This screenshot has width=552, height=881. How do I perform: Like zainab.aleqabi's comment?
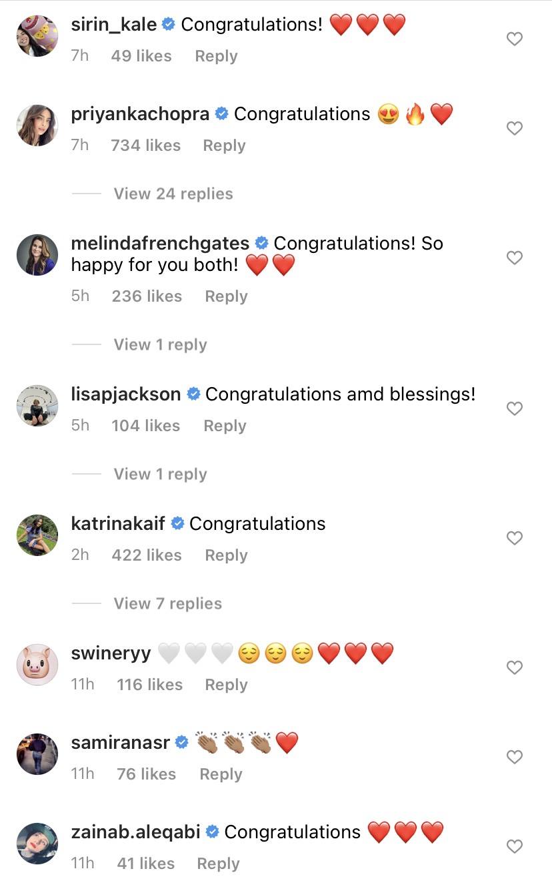514,846
